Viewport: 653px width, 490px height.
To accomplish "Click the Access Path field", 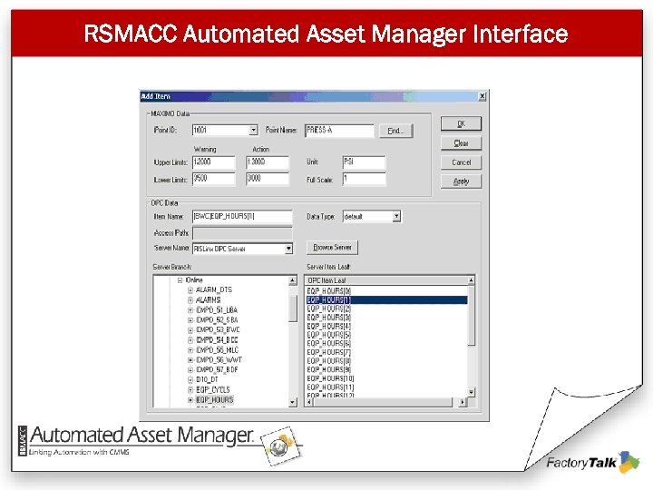I will click(242, 233).
